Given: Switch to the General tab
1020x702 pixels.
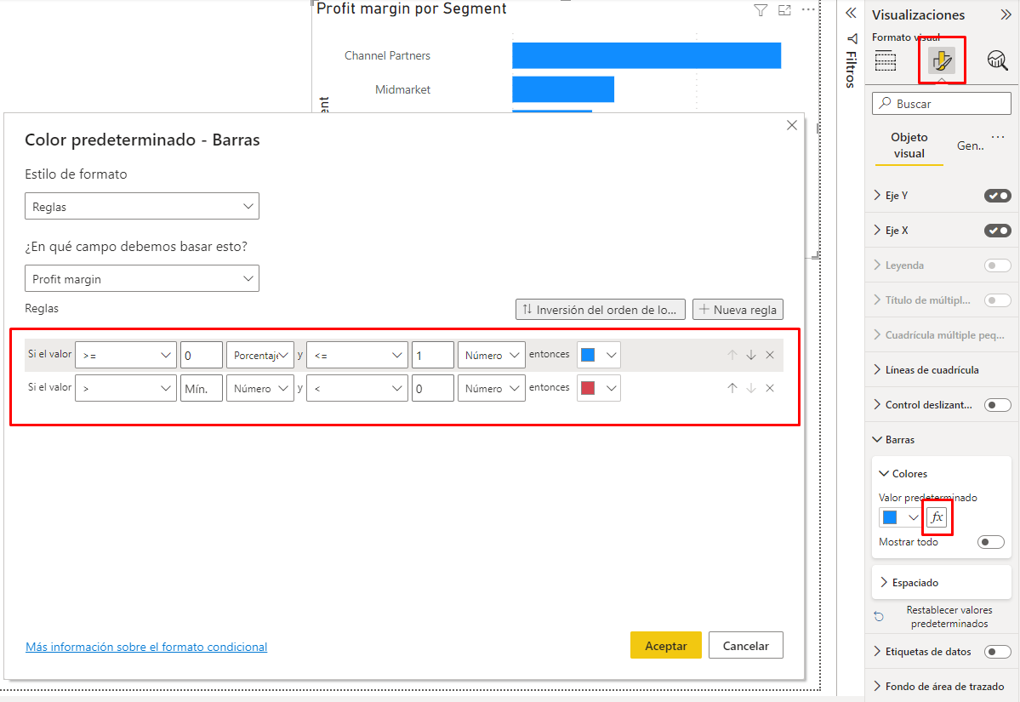Looking at the screenshot, I should coord(970,146).
